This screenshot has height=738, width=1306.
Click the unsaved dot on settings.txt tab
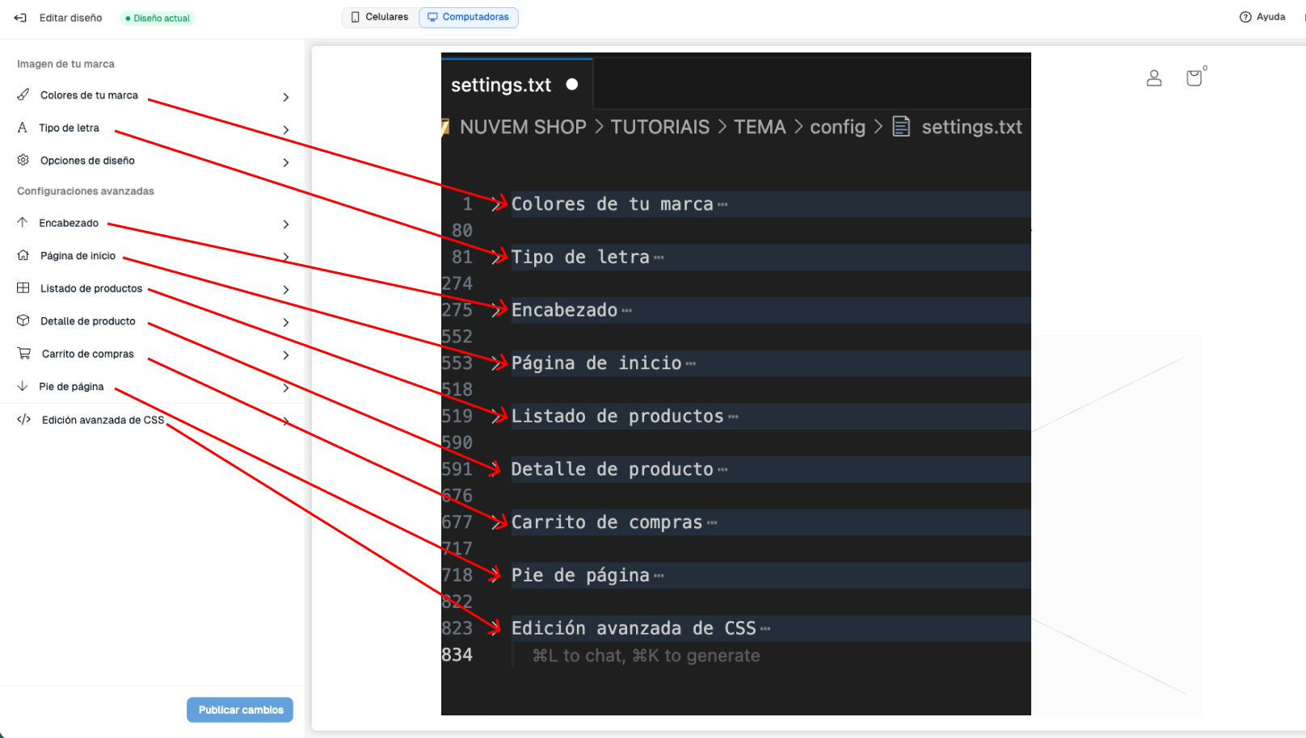point(572,84)
